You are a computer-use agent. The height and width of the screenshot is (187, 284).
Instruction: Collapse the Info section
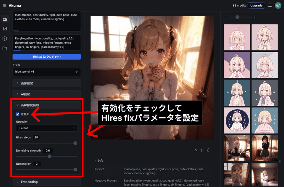(99, 161)
